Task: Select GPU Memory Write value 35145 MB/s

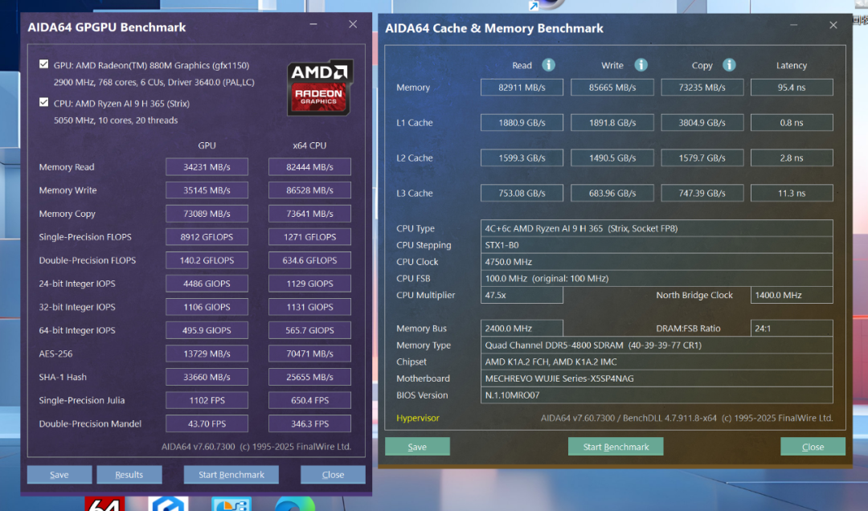Action: (x=207, y=190)
